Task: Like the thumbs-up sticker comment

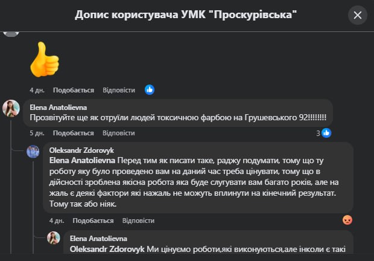Action: coord(74,90)
